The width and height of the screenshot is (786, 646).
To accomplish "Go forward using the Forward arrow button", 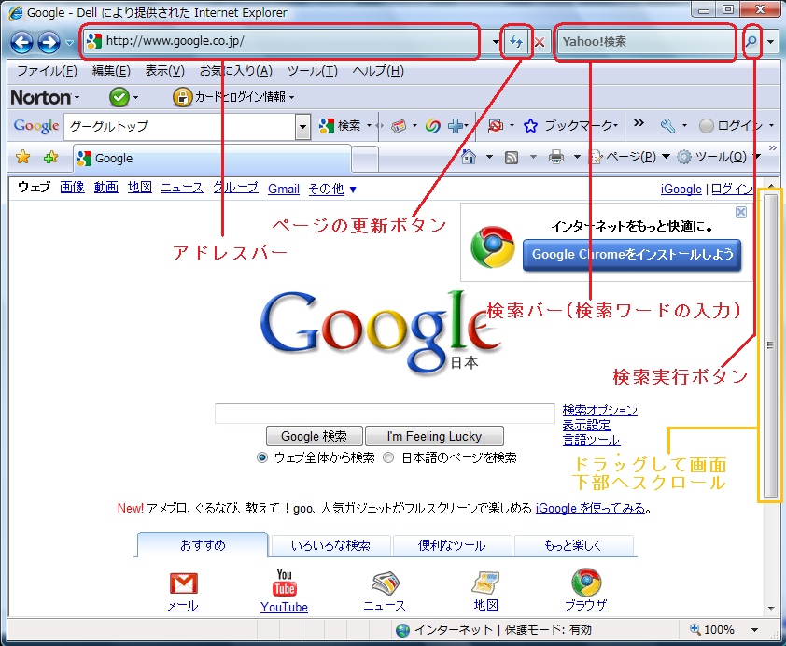I will pyautogui.click(x=49, y=42).
